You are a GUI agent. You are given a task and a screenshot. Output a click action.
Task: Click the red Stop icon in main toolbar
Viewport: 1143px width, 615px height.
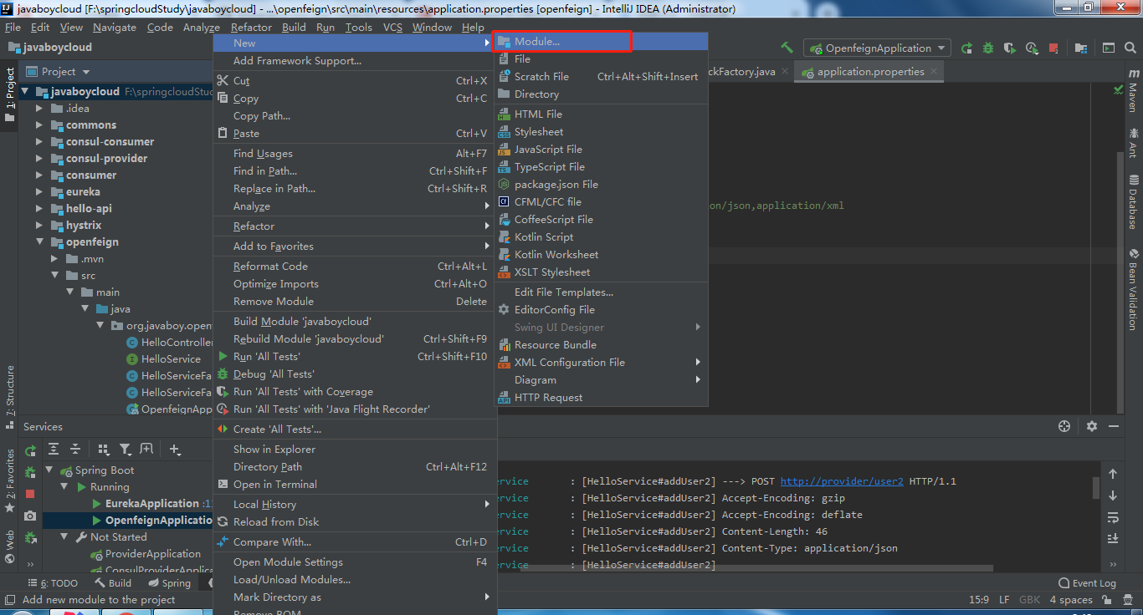point(1053,48)
